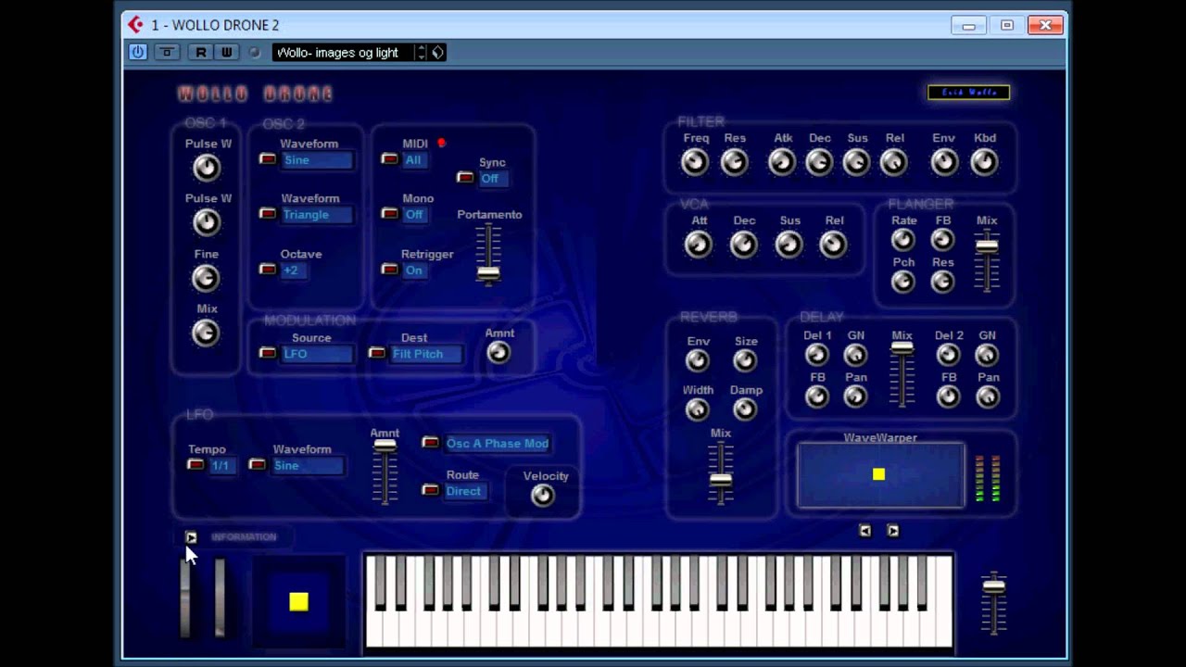This screenshot has width=1186, height=667.
Task: Click the WaveWarper left arrow button
Action: click(x=865, y=531)
